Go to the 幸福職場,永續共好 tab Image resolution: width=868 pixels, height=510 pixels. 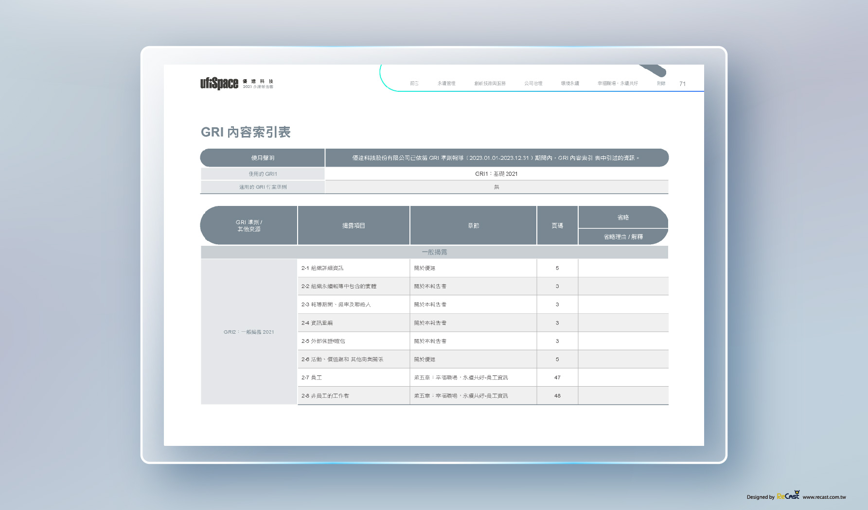[618, 84]
